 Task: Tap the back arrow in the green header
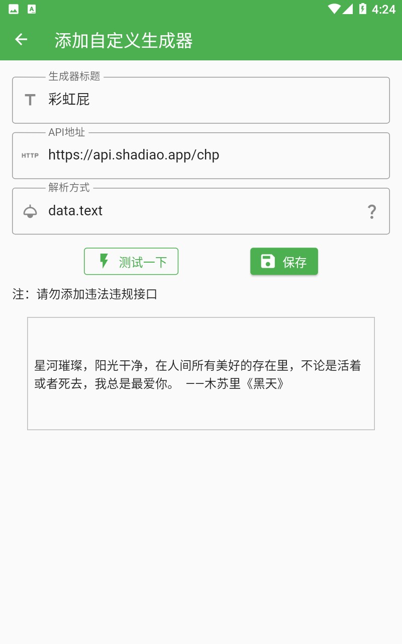pos(21,39)
